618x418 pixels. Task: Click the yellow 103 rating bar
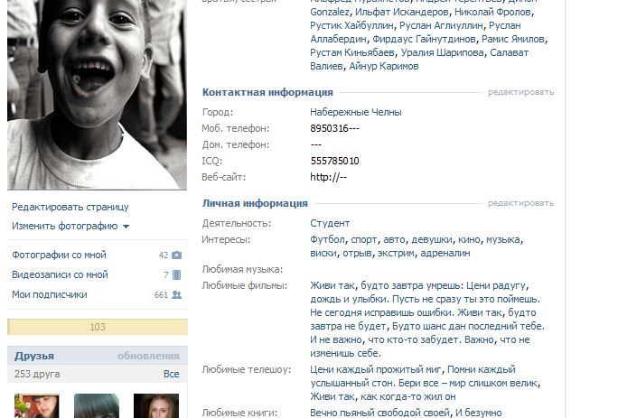pyautogui.click(x=98, y=327)
